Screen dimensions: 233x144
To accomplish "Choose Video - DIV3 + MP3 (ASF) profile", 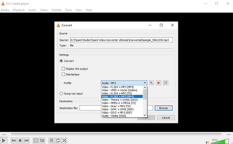I will point(122,112).
